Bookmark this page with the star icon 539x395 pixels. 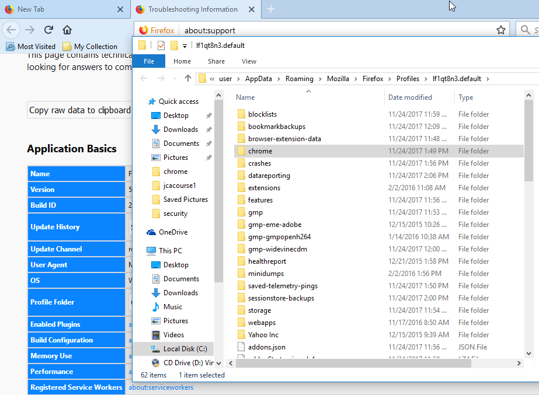coord(501,30)
